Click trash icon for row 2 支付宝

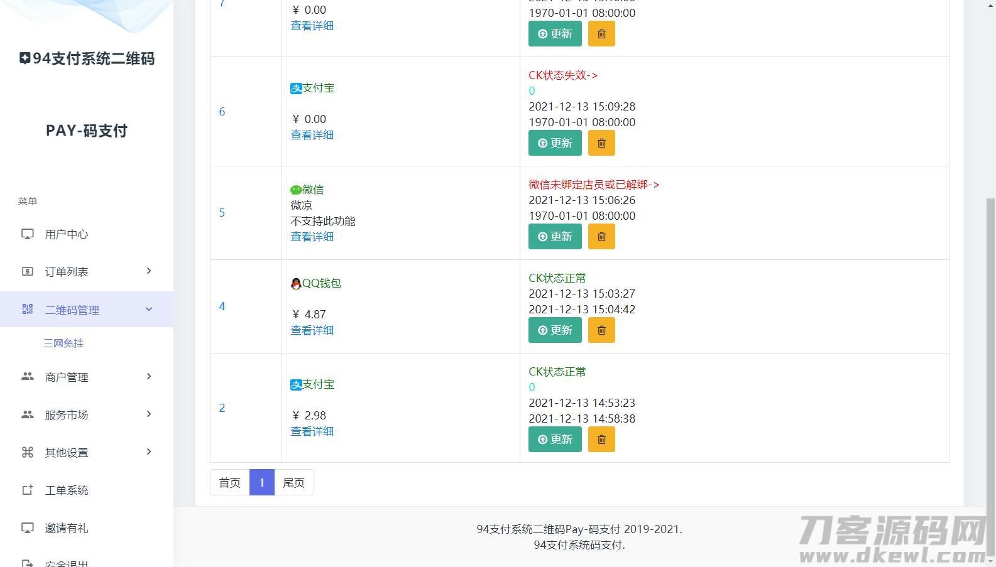601,440
